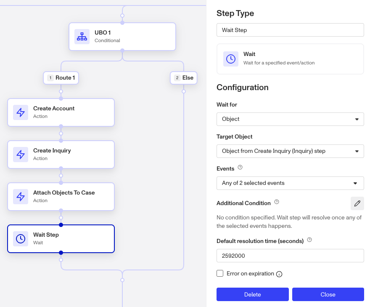Show Error on expiration info icon
Viewport: 370px width, 307px height.
click(279, 274)
